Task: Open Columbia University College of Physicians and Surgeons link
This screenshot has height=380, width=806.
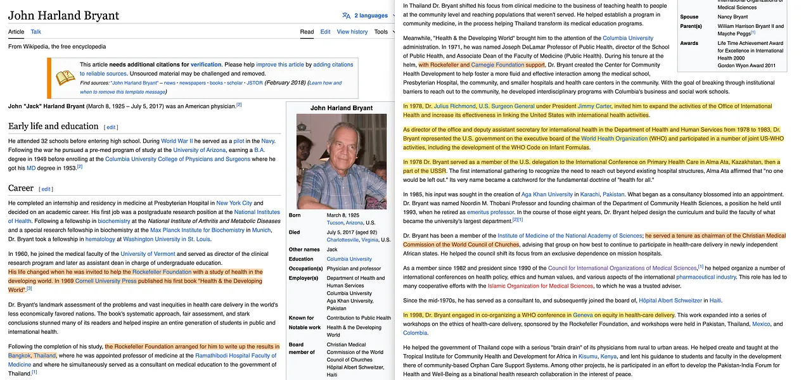Action: pos(177,159)
